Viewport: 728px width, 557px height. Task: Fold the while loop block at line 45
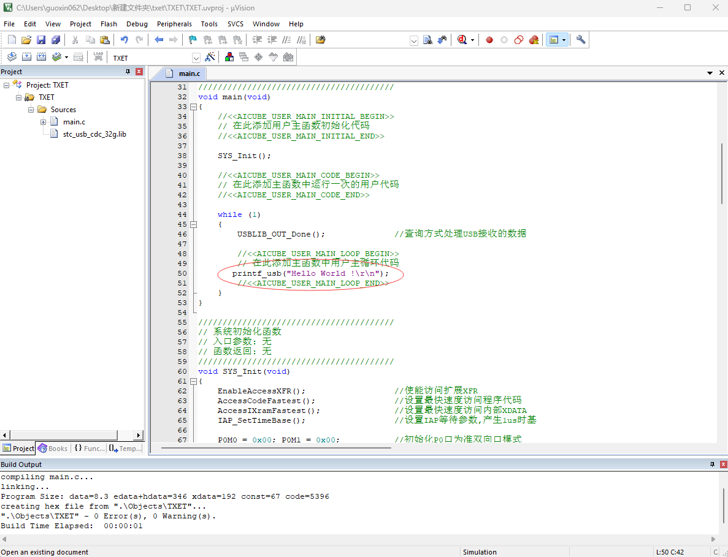point(194,224)
